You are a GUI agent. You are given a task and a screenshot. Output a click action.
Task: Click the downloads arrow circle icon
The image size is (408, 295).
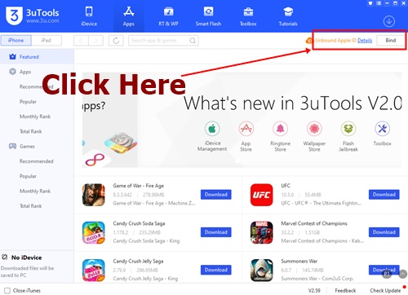point(389,21)
